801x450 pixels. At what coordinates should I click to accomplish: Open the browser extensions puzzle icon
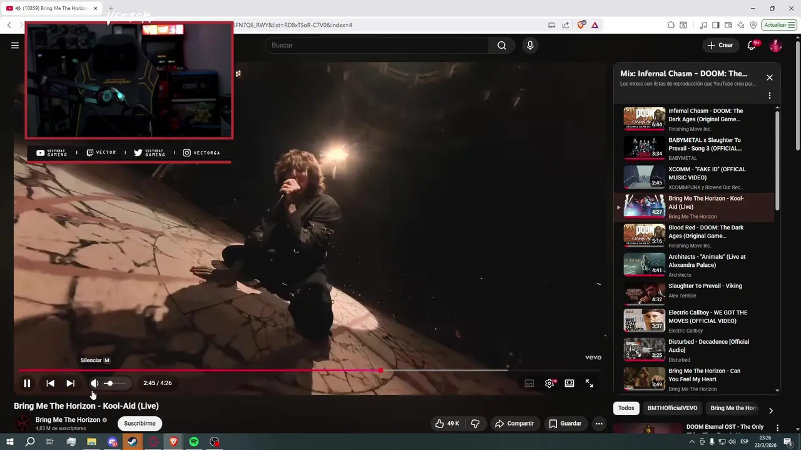coord(671,25)
